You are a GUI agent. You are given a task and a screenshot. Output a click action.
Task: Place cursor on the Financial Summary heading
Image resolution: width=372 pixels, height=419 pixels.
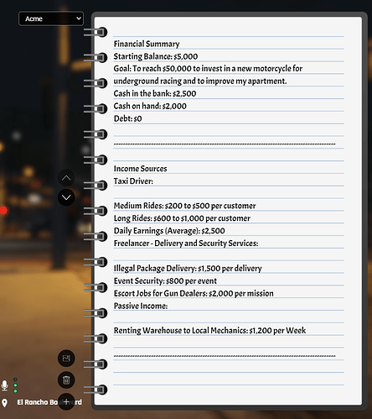pos(147,44)
